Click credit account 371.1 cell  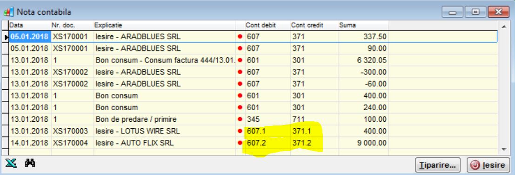314,131
